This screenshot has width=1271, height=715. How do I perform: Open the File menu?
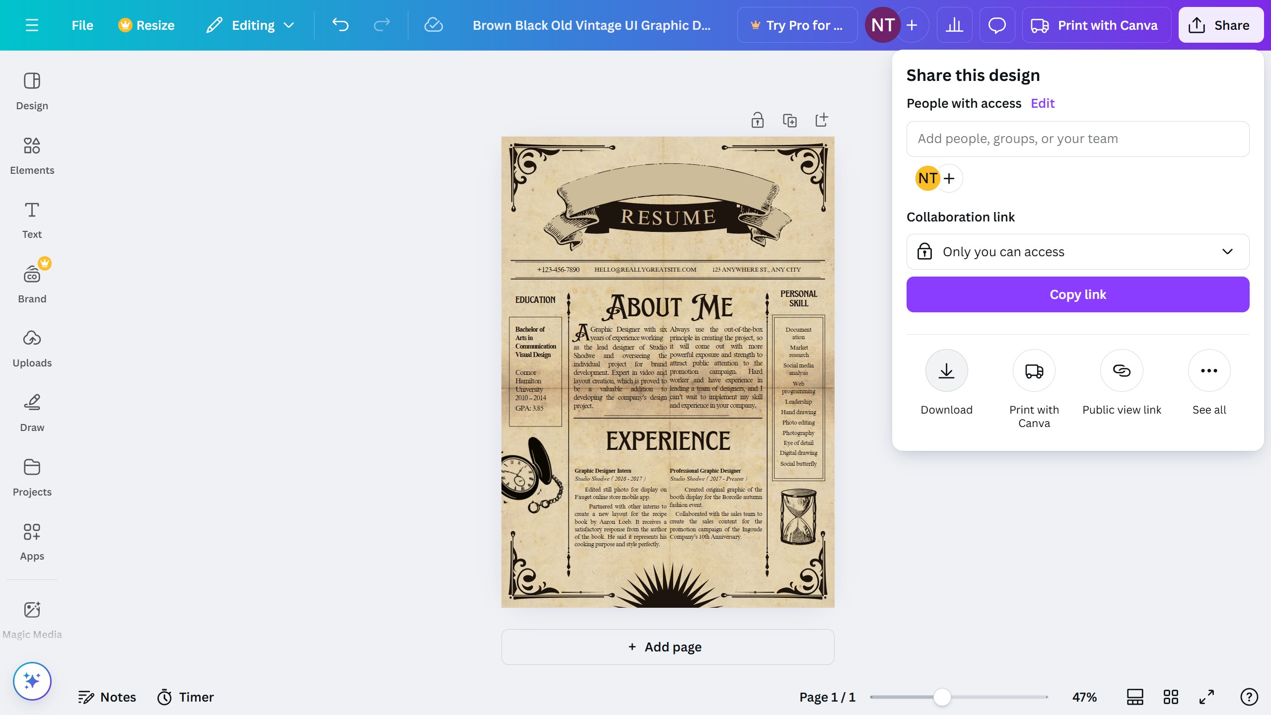(x=82, y=25)
